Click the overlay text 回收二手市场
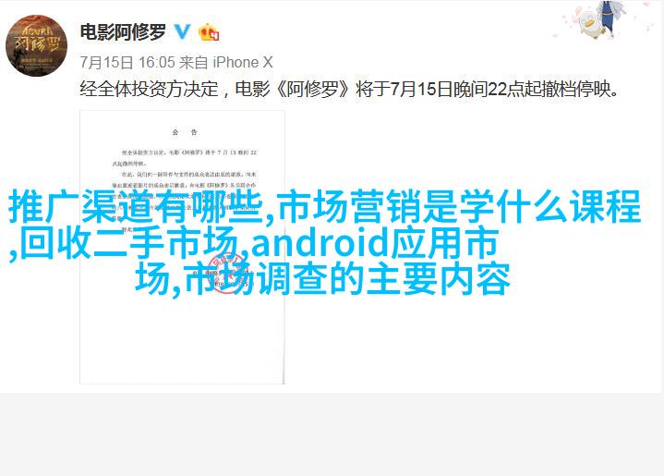Image resolution: width=664 pixels, height=476 pixels. (128, 243)
